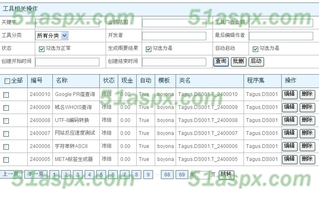Click the 查询 search button
The width and height of the screenshot is (319, 197).
[221, 62]
